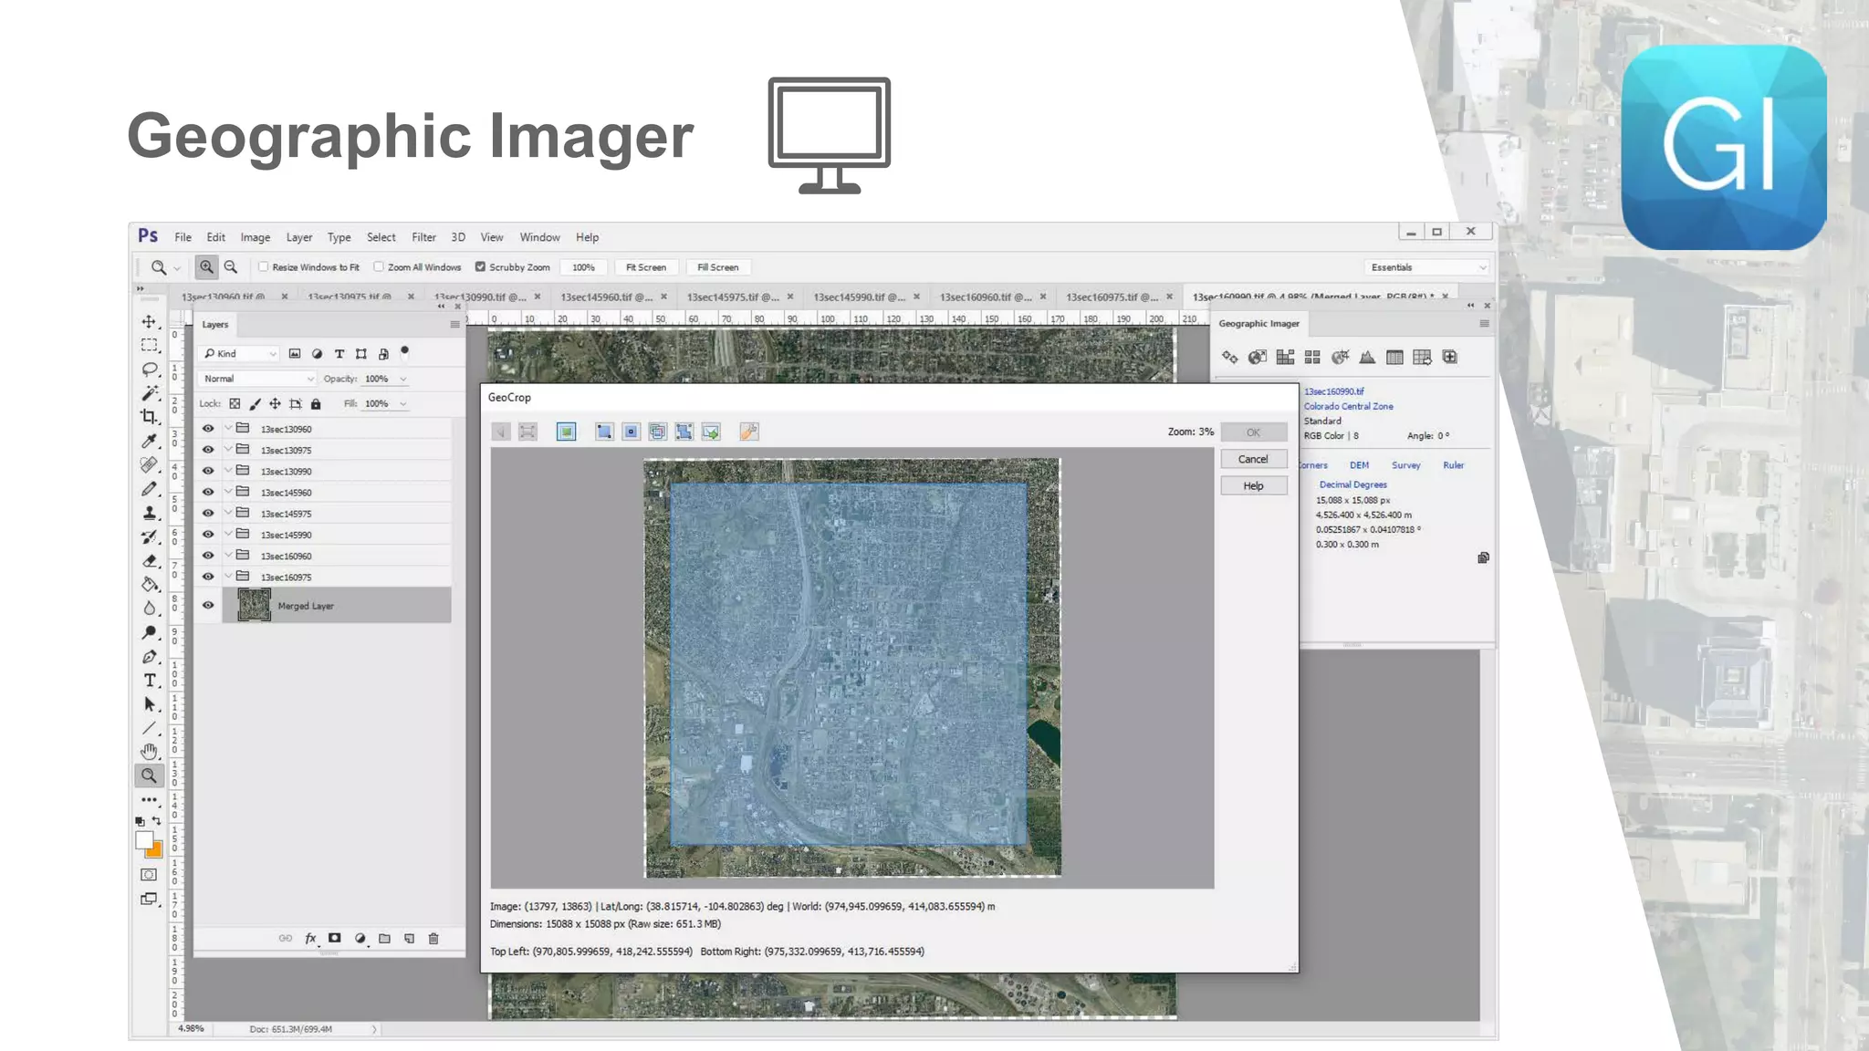The width and height of the screenshot is (1869, 1051).
Task: Select the Magic Wand tool
Action: click(149, 393)
